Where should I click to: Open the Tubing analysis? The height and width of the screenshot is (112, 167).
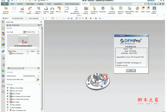[67, 9]
